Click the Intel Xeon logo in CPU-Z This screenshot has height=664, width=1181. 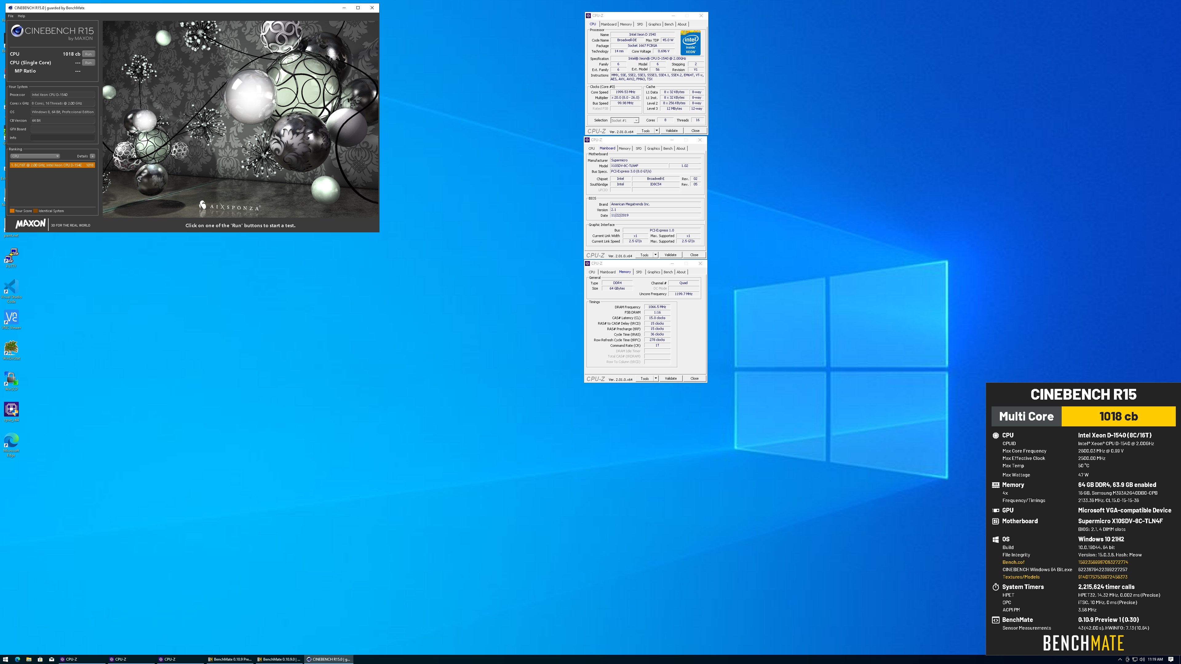(690, 43)
